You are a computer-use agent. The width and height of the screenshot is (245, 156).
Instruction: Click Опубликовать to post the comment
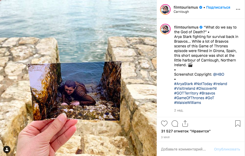coord(227,149)
